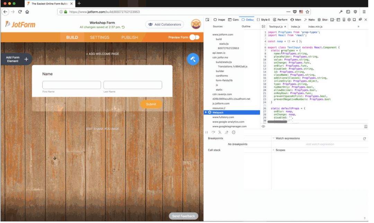The height and width of the screenshot is (223, 374).
Task: Click the Responsive Design Mode icon
Action: pos(344,20)
